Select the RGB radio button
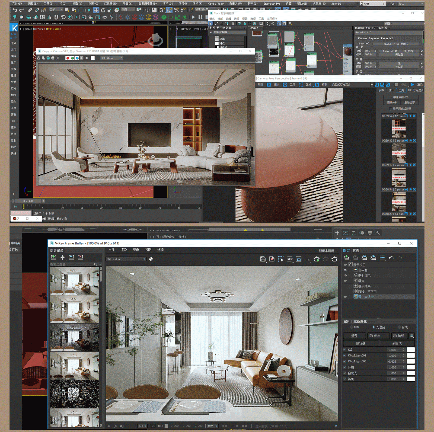This screenshot has width=434, height=432. tap(352, 327)
